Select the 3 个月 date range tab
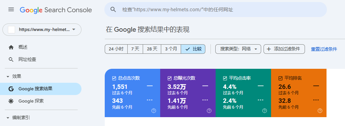The height and width of the screenshot is (126, 345). 171,49
